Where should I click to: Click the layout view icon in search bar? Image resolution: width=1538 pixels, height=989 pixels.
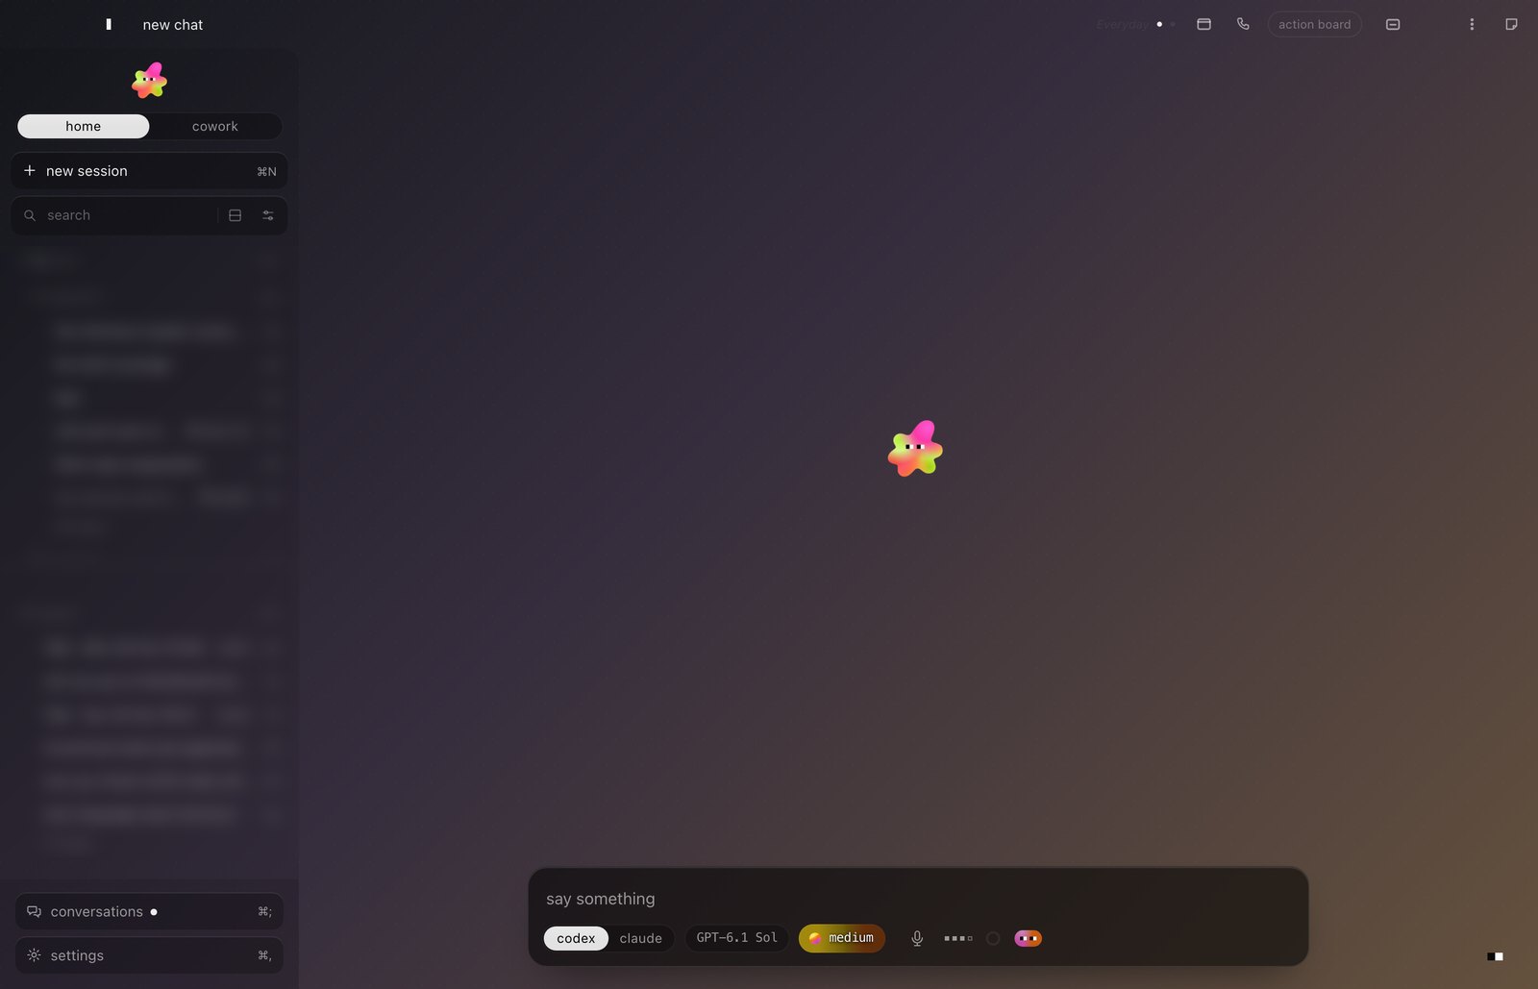[235, 215]
